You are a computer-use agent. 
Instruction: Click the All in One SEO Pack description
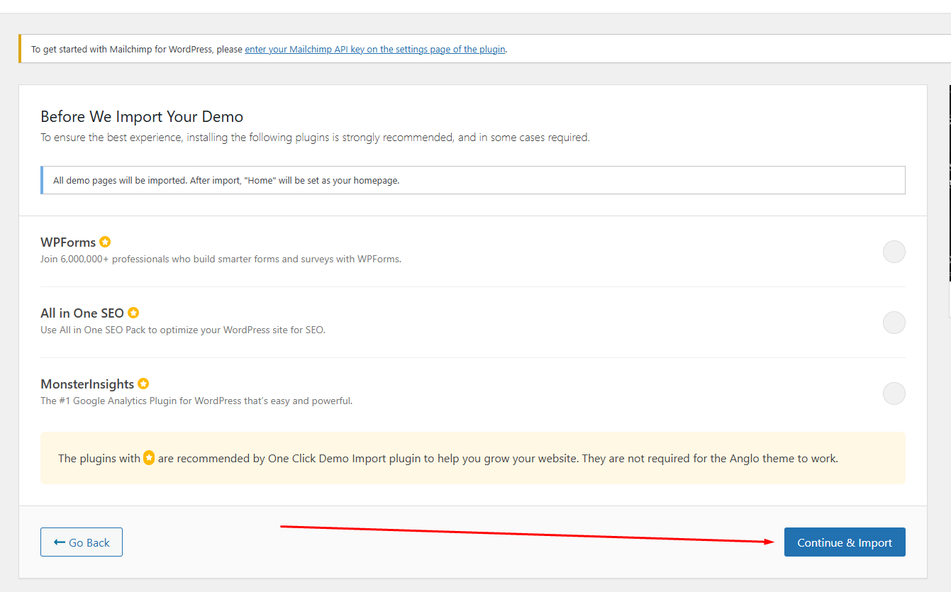click(183, 330)
